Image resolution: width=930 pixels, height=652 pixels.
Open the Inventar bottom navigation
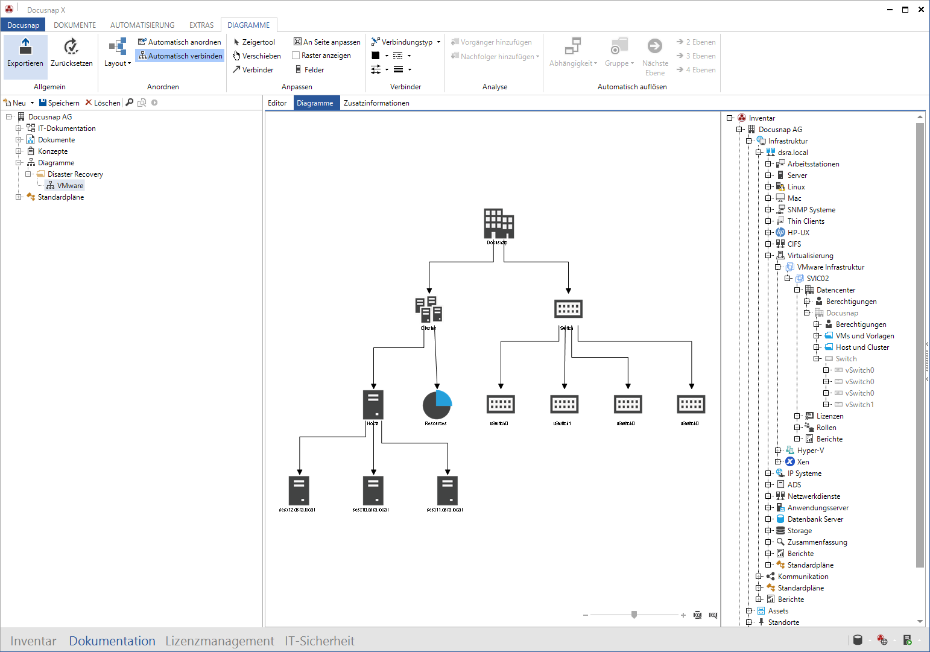click(x=33, y=641)
